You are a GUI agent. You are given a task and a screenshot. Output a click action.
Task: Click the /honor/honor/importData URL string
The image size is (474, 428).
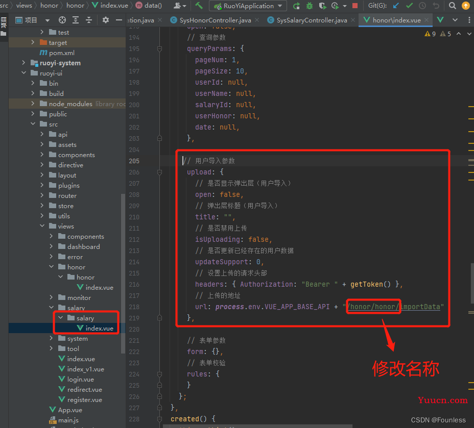pyautogui.click(x=394, y=307)
